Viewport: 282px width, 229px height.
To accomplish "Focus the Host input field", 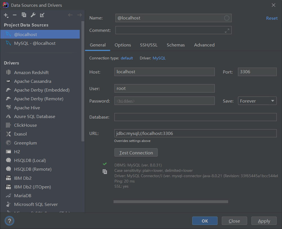I will click(x=164, y=72).
